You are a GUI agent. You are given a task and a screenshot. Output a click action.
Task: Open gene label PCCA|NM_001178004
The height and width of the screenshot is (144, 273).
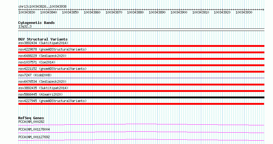(34, 129)
